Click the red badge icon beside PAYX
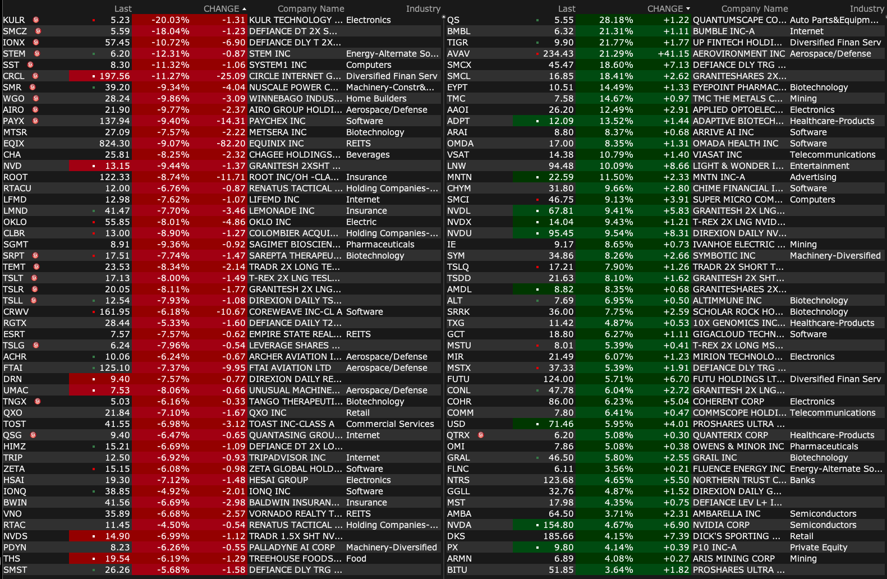The width and height of the screenshot is (887, 579). pos(35,121)
